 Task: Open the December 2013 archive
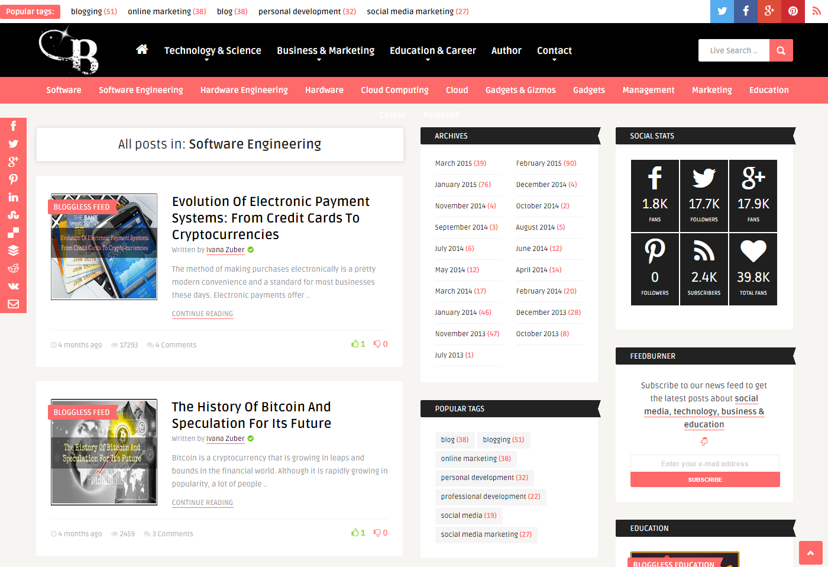click(x=548, y=313)
